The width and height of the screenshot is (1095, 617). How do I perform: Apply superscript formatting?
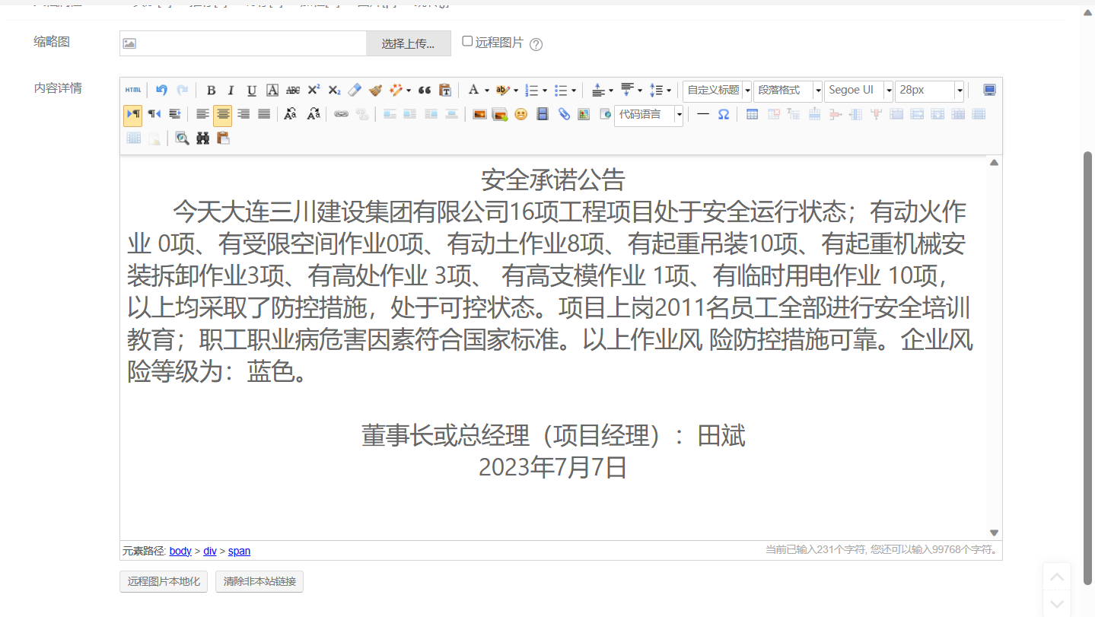314,91
